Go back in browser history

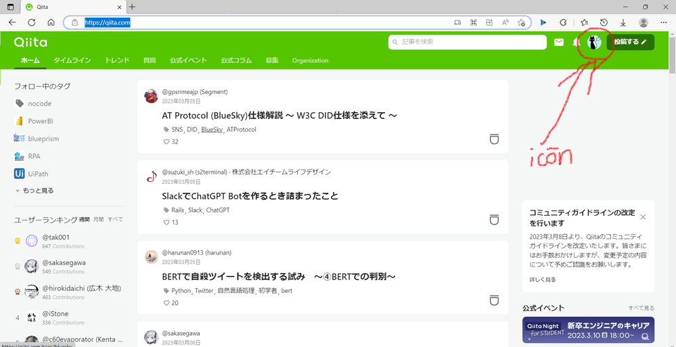[12, 22]
